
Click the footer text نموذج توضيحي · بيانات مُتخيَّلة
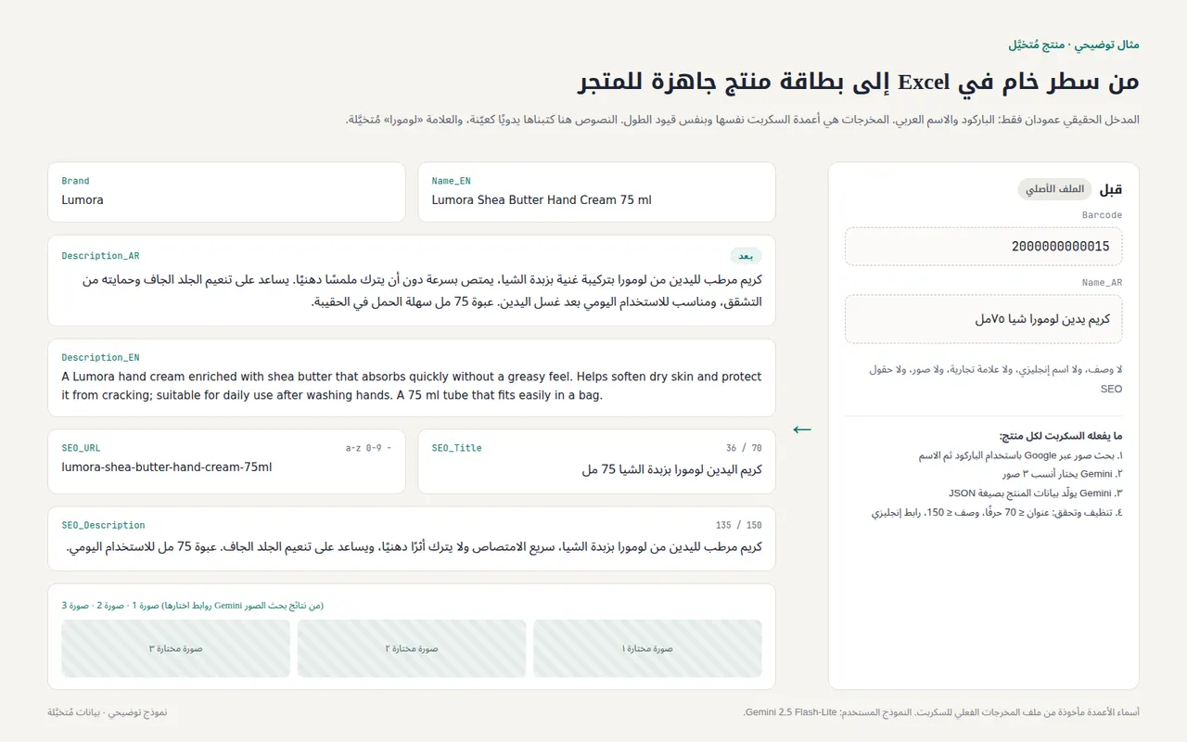pos(108,712)
